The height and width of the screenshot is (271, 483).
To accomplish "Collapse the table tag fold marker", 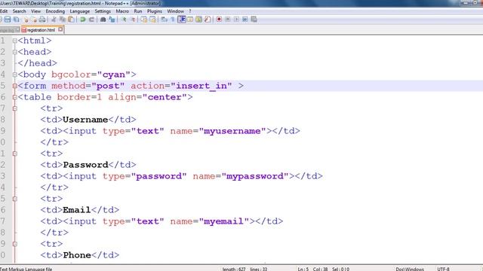I will [x=15, y=97].
